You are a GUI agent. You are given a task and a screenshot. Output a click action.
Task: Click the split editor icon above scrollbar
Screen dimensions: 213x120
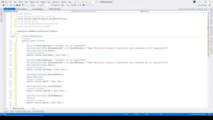tap(208, 14)
